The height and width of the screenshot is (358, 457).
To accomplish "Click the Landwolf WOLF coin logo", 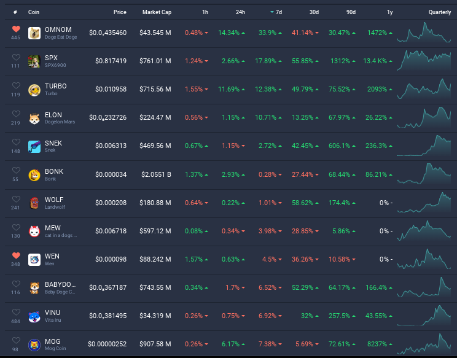I will [34, 203].
